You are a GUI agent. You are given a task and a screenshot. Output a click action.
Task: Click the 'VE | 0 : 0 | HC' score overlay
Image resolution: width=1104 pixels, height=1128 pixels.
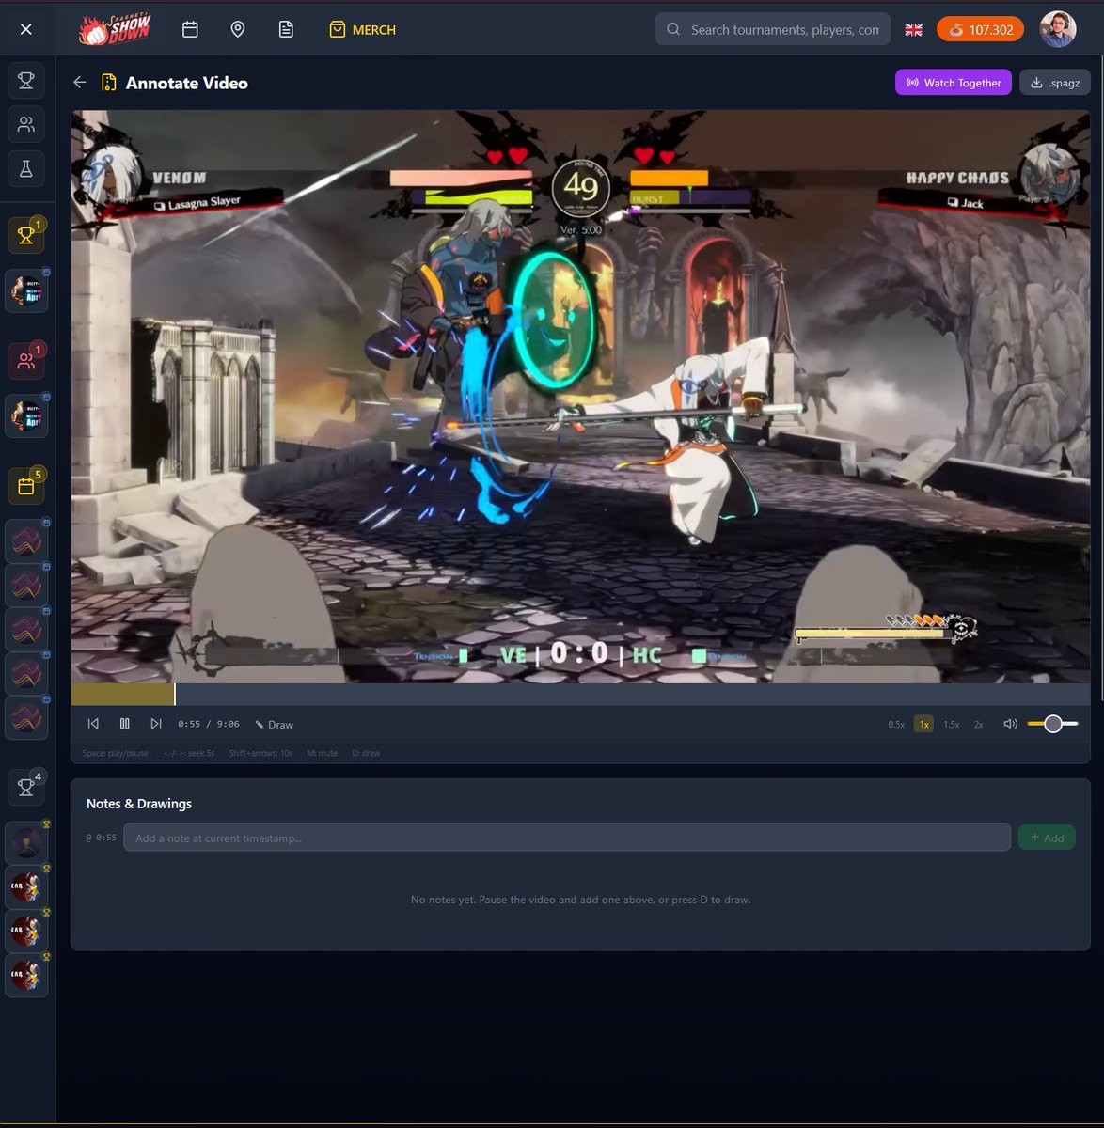point(580,653)
